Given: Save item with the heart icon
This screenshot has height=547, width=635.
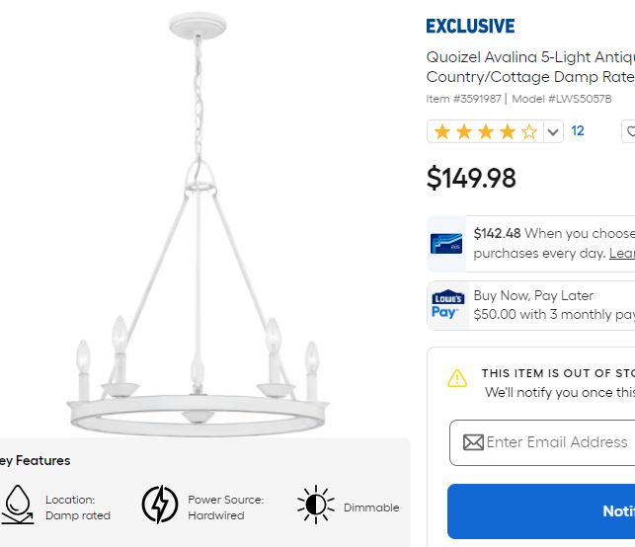Looking at the screenshot, I should click(629, 131).
